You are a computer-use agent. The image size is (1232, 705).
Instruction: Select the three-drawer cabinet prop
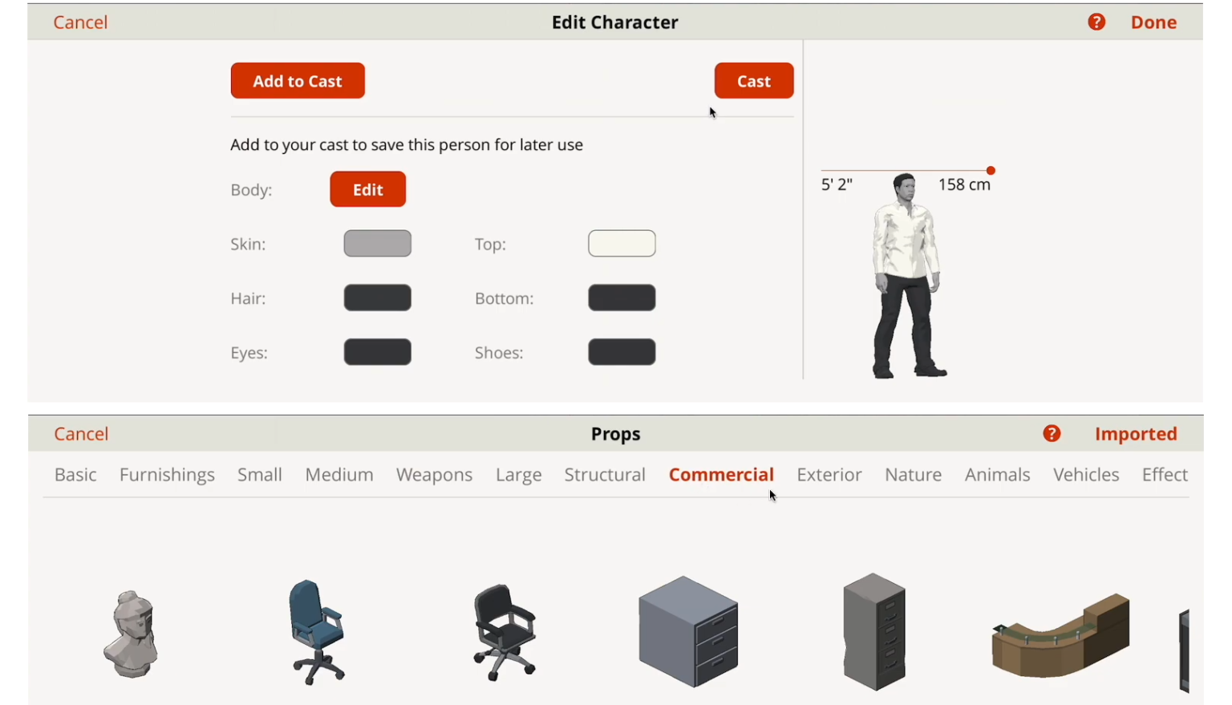(x=687, y=632)
